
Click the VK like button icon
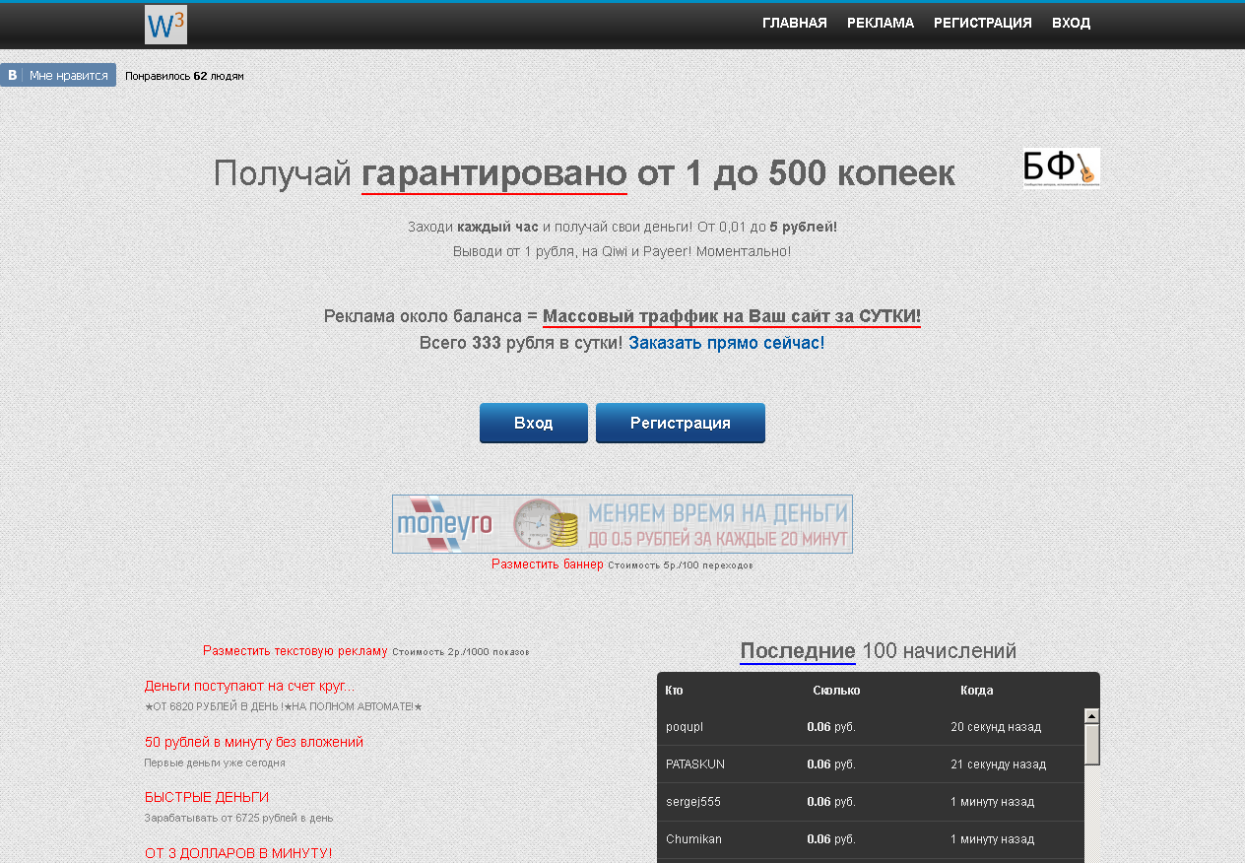click(12, 75)
